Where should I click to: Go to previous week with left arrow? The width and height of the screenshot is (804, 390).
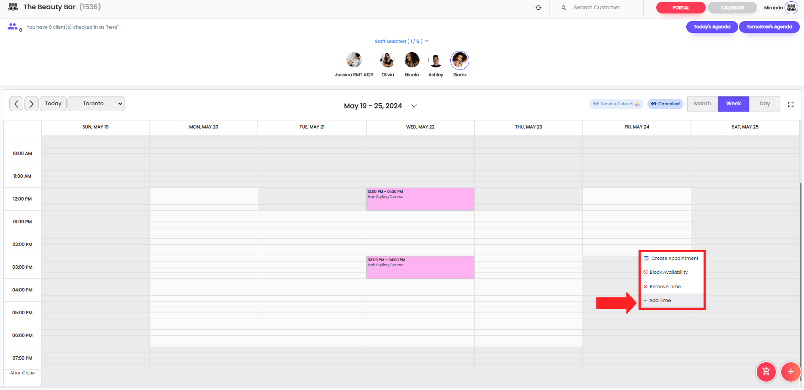pyautogui.click(x=16, y=104)
